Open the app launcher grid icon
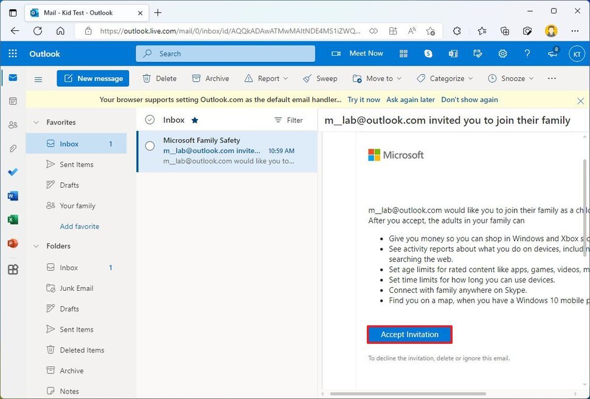This screenshot has height=399, width=590. [x=13, y=53]
